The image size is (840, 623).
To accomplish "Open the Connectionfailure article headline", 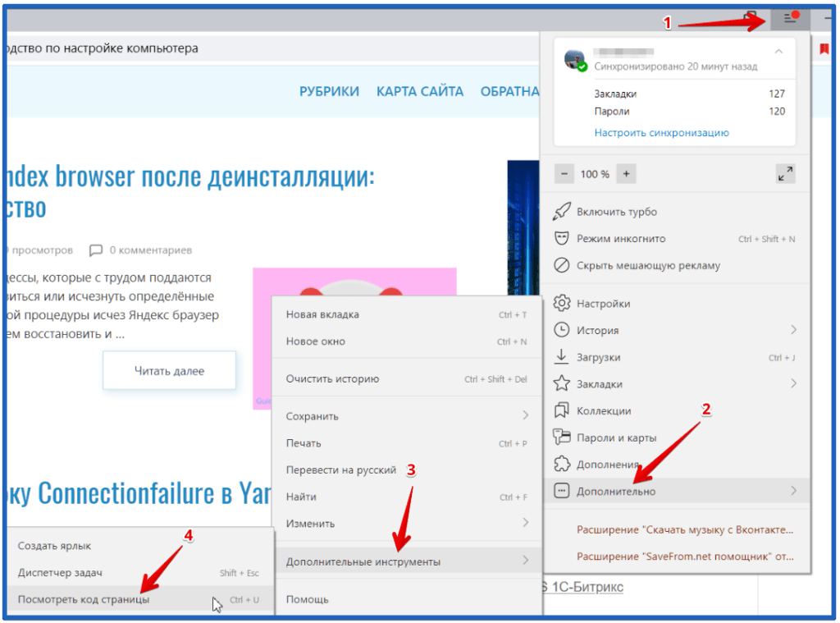I will point(139,492).
